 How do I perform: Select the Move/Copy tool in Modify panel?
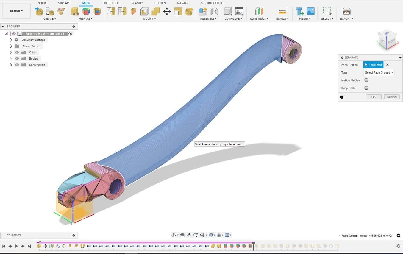point(167,11)
